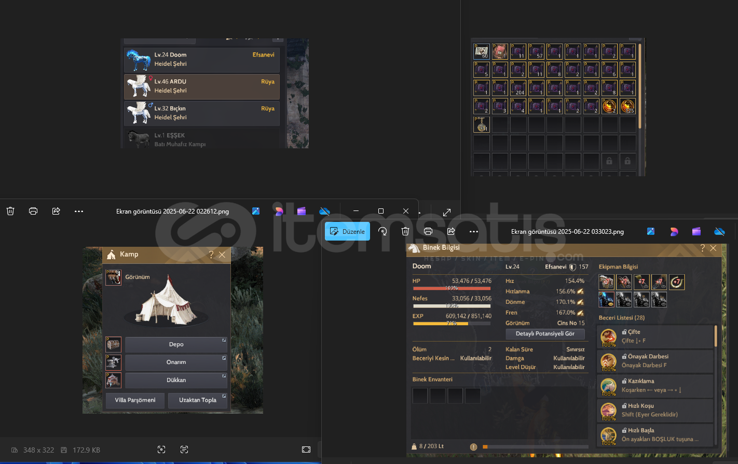Image resolution: width=738 pixels, height=464 pixels.
Task: Open 033023 image in Clipchamp
Action: coord(696,231)
